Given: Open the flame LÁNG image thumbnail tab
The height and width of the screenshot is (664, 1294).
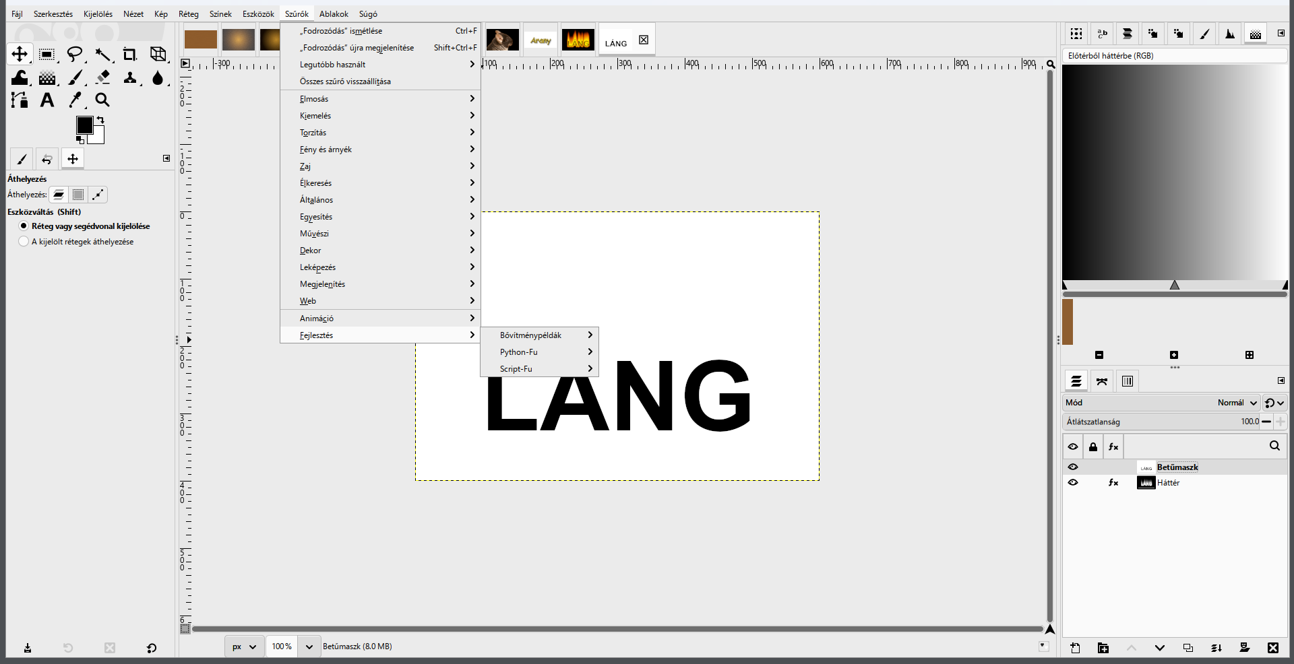Looking at the screenshot, I should click(578, 40).
